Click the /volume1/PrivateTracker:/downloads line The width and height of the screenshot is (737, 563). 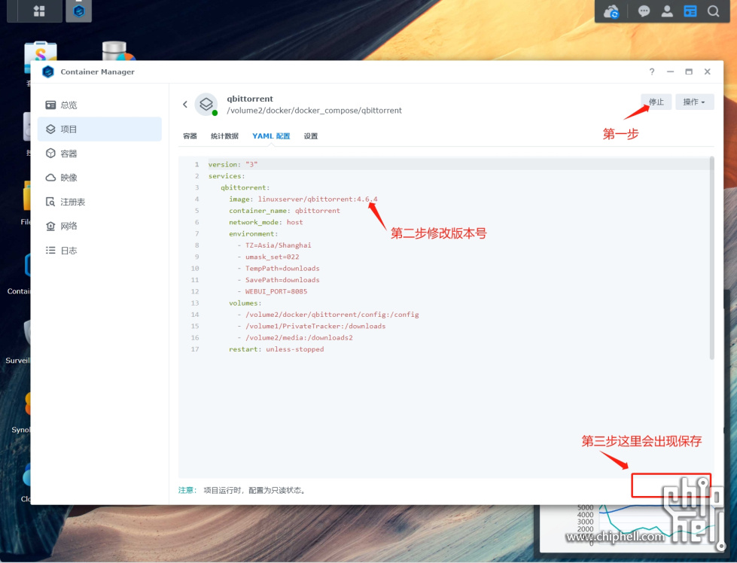pyautogui.click(x=311, y=326)
